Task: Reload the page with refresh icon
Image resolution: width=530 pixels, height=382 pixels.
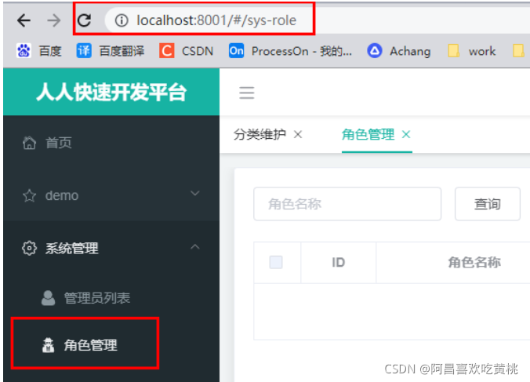Action: [84, 20]
